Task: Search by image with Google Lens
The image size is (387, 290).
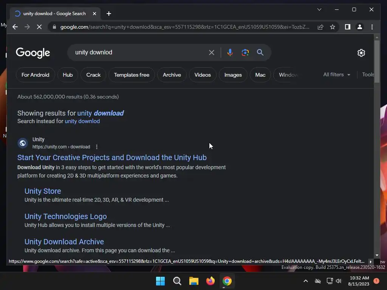Action: click(x=245, y=52)
